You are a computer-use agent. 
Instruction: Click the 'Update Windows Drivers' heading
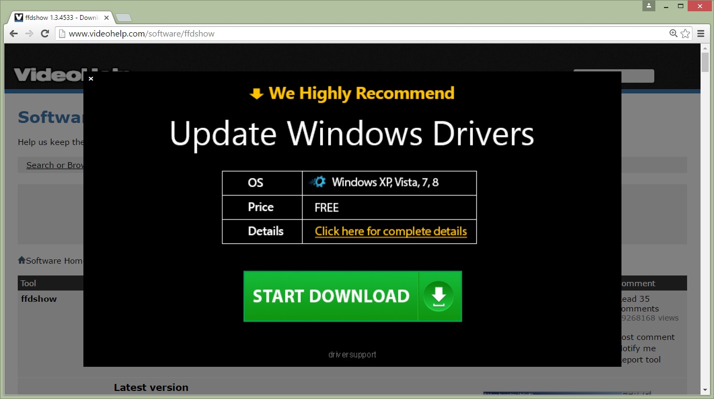pyautogui.click(x=352, y=134)
